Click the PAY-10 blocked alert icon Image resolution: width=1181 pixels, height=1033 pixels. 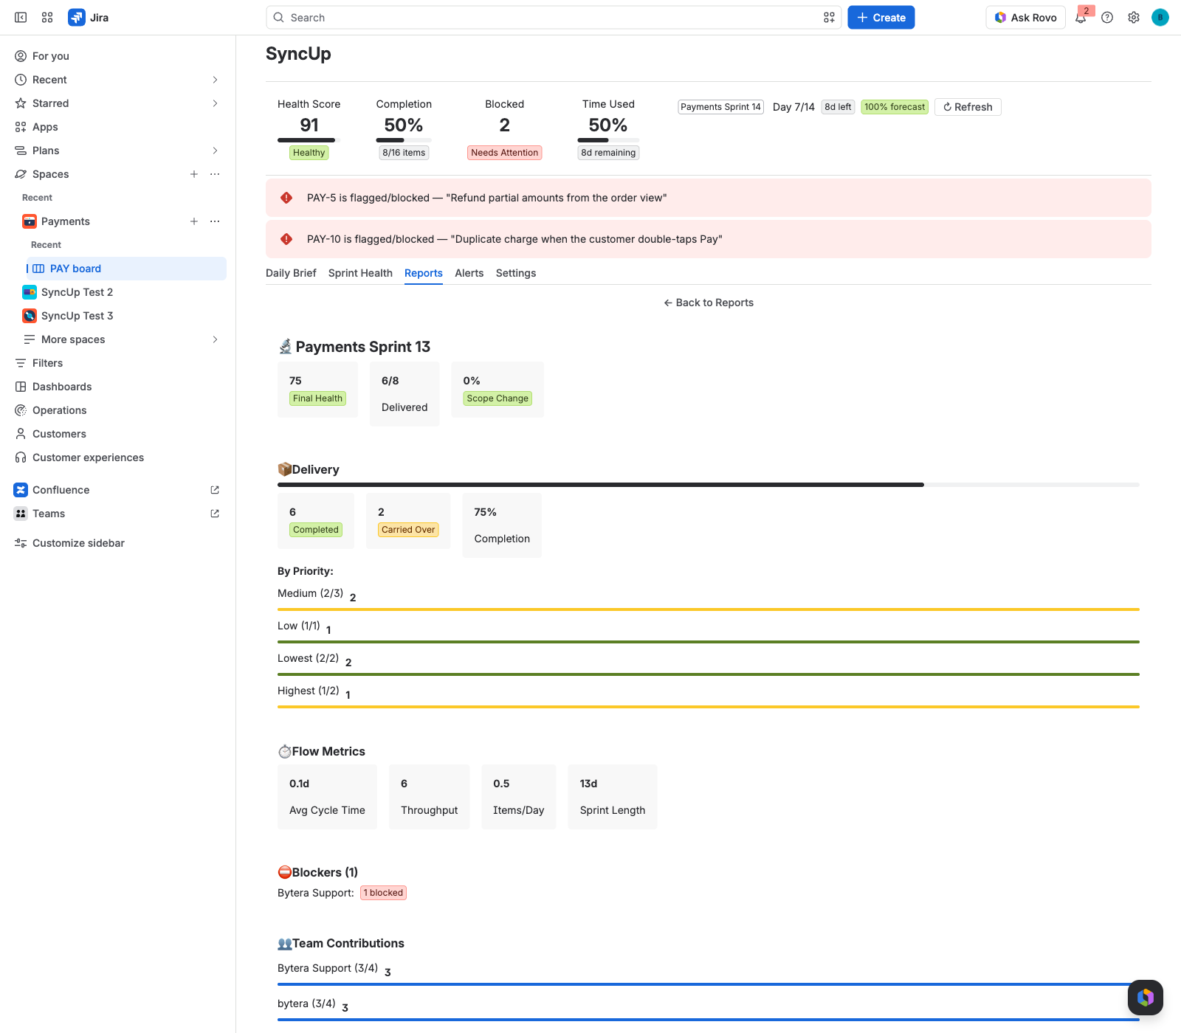click(286, 239)
